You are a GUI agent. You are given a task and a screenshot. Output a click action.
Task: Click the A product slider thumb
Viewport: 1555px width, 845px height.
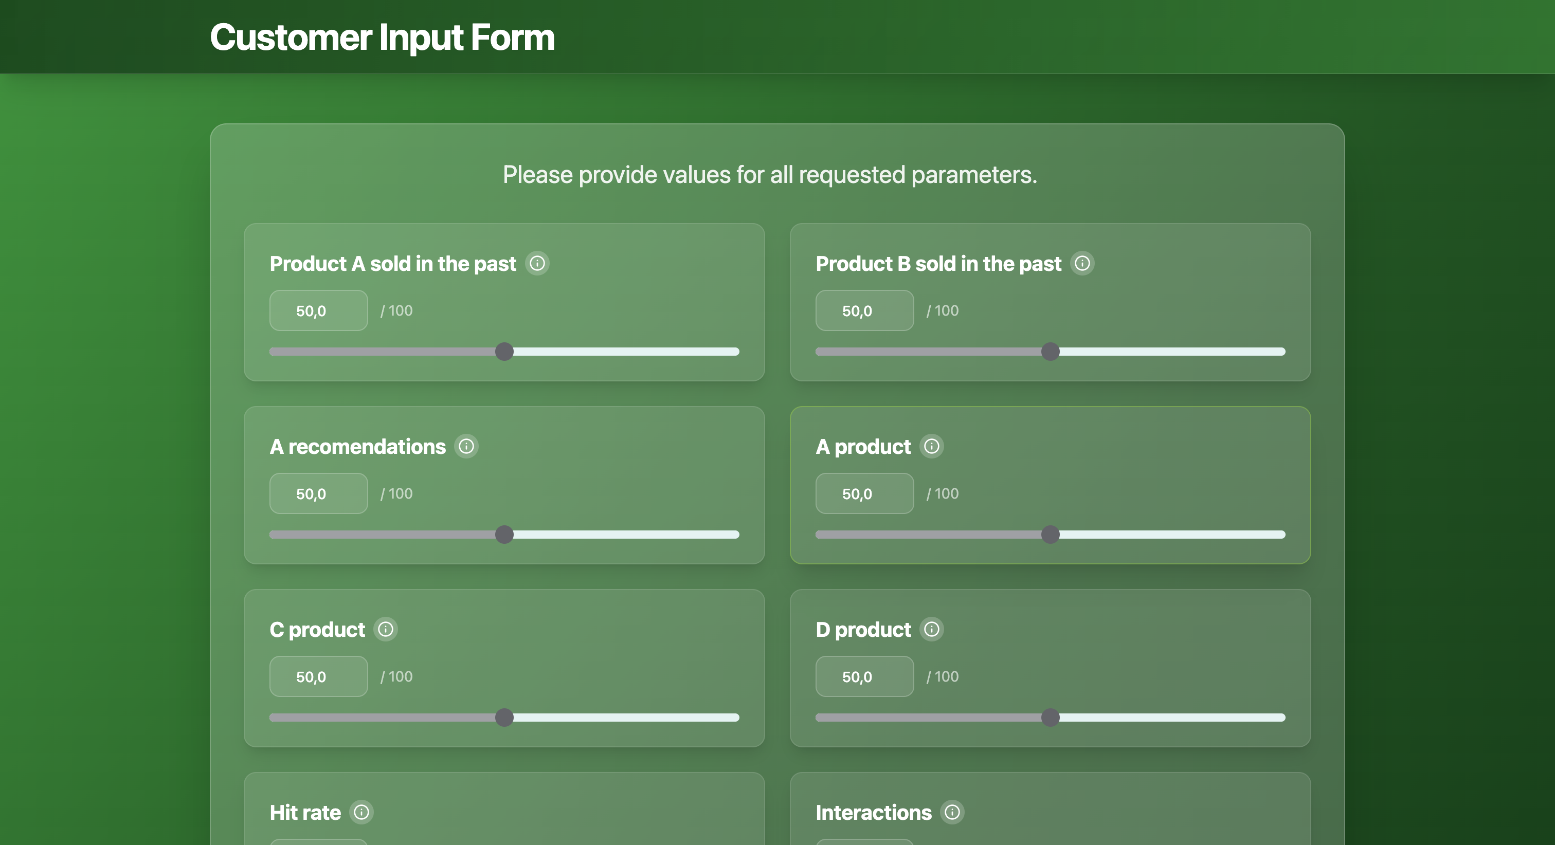click(1050, 534)
